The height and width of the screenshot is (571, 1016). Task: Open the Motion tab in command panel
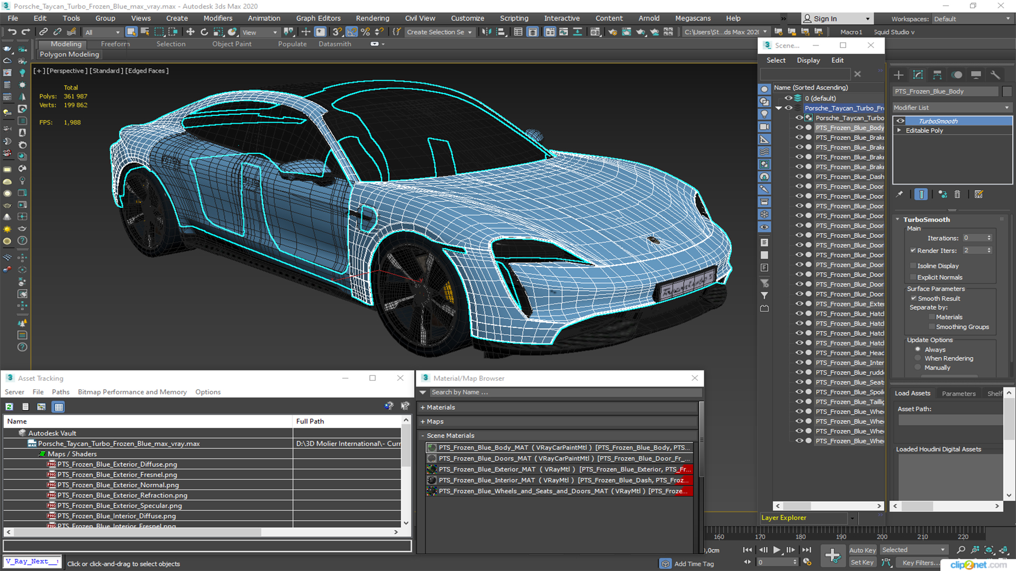[x=957, y=75]
